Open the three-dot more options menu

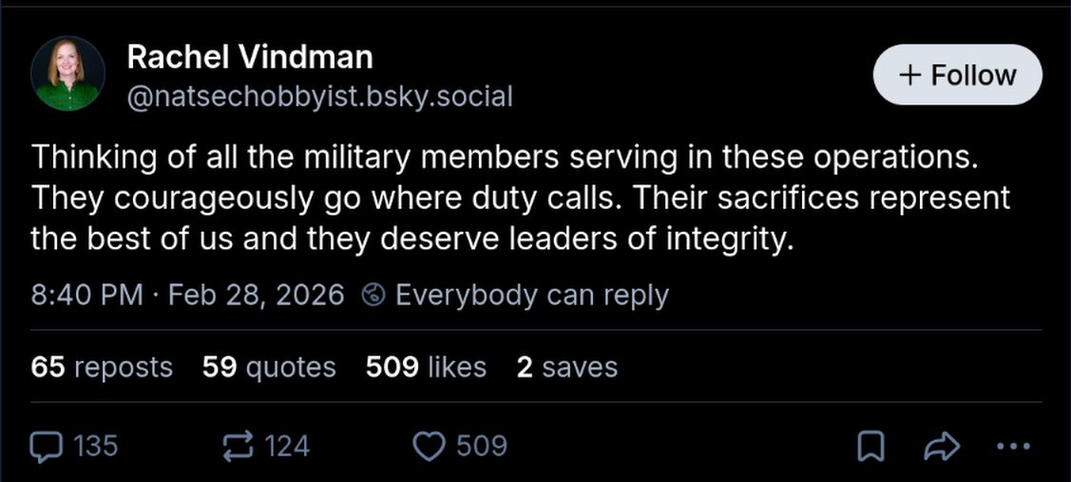(x=1013, y=447)
